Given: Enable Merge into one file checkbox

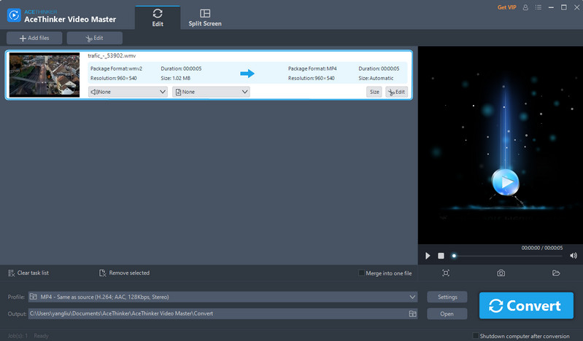Looking at the screenshot, I should pos(362,273).
